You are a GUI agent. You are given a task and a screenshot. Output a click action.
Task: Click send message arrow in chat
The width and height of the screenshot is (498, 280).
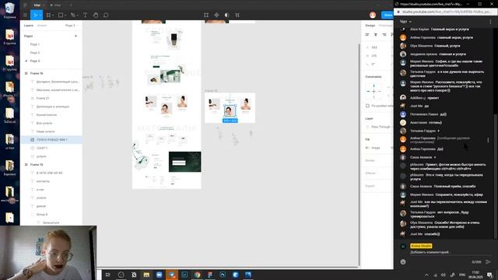pos(488,262)
